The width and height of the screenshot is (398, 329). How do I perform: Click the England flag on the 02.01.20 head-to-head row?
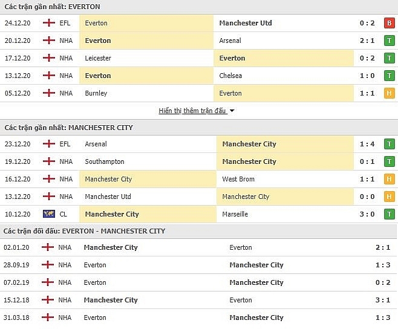(x=48, y=247)
